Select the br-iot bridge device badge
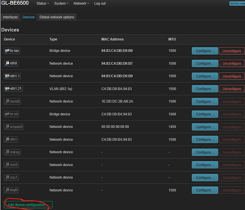 [x=12, y=114]
